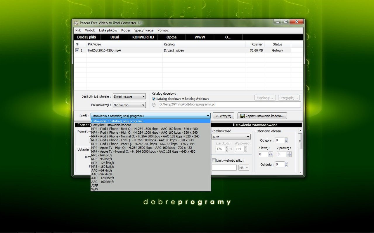Open the Rozdzielczość Auto dropdown
This screenshot has height=233, width=374.
[x=231, y=137]
